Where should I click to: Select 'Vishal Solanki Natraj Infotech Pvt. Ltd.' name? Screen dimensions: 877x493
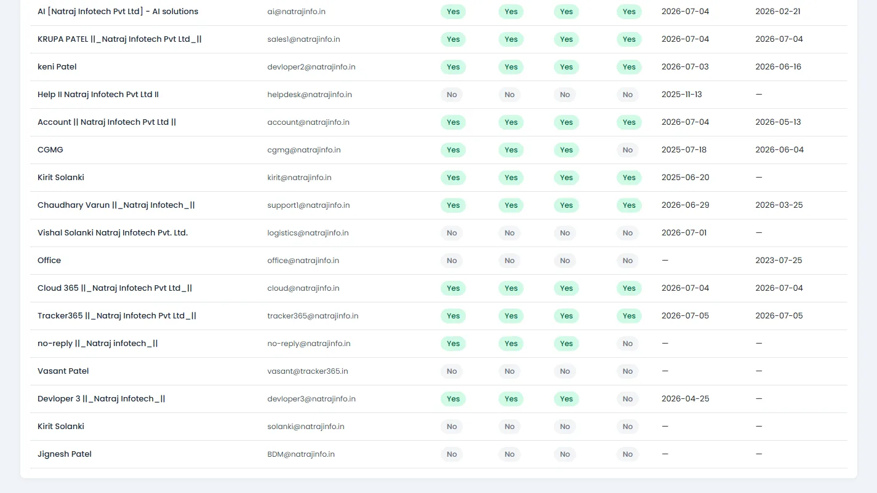(x=113, y=233)
